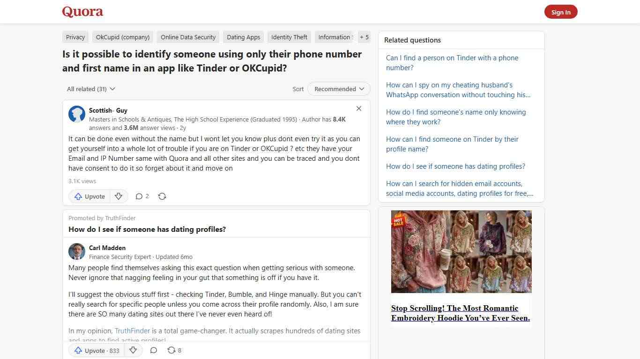Screen dimensions: 640x359
Task: Upvote Scottish- Guy's answer
Action: 89,196
